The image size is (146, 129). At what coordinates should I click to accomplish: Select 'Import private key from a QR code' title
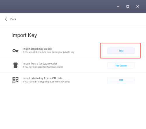pyautogui.click(x=42, y=78)
